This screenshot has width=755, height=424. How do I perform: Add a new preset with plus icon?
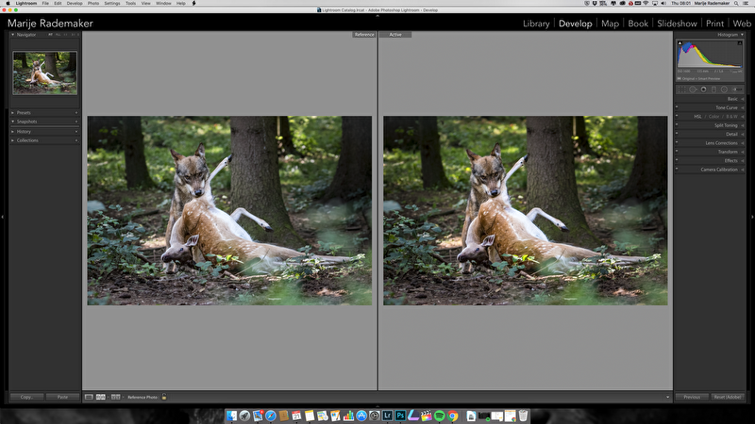click(x=76, y=112)
